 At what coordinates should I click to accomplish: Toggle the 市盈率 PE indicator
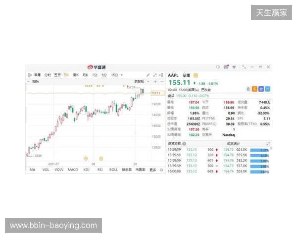pos(141,170)
